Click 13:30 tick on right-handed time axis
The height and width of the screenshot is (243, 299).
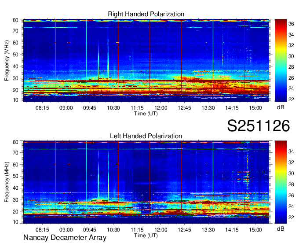tap(208, 107)
